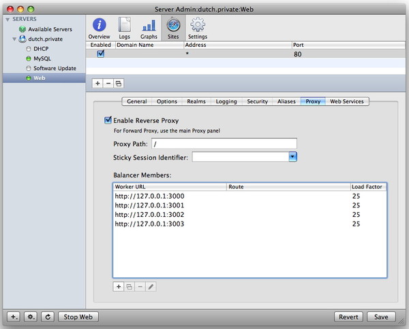Click the Software Update status indicator

point(29,68)
